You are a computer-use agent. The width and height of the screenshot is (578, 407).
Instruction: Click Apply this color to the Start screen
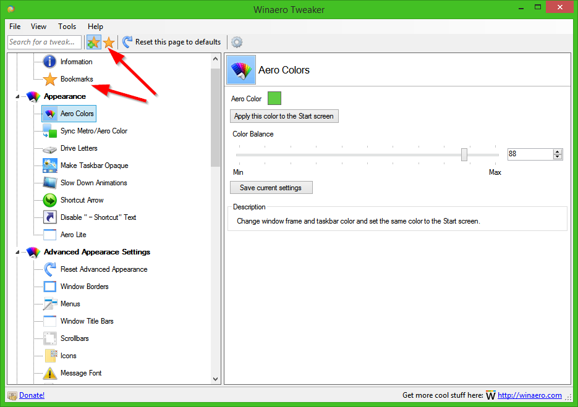[x=284, y=116]
